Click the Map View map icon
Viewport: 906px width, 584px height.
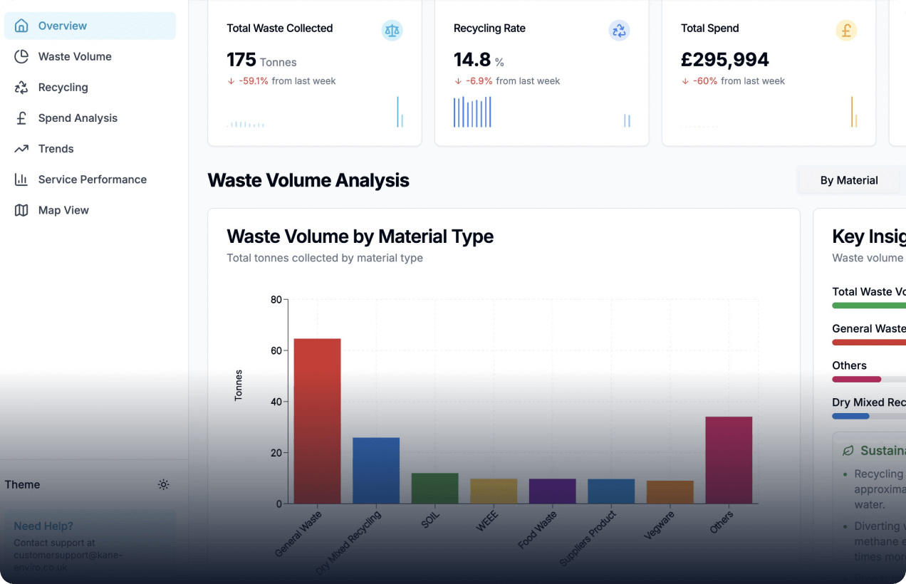pyautogui.click(x=21, y=210)
